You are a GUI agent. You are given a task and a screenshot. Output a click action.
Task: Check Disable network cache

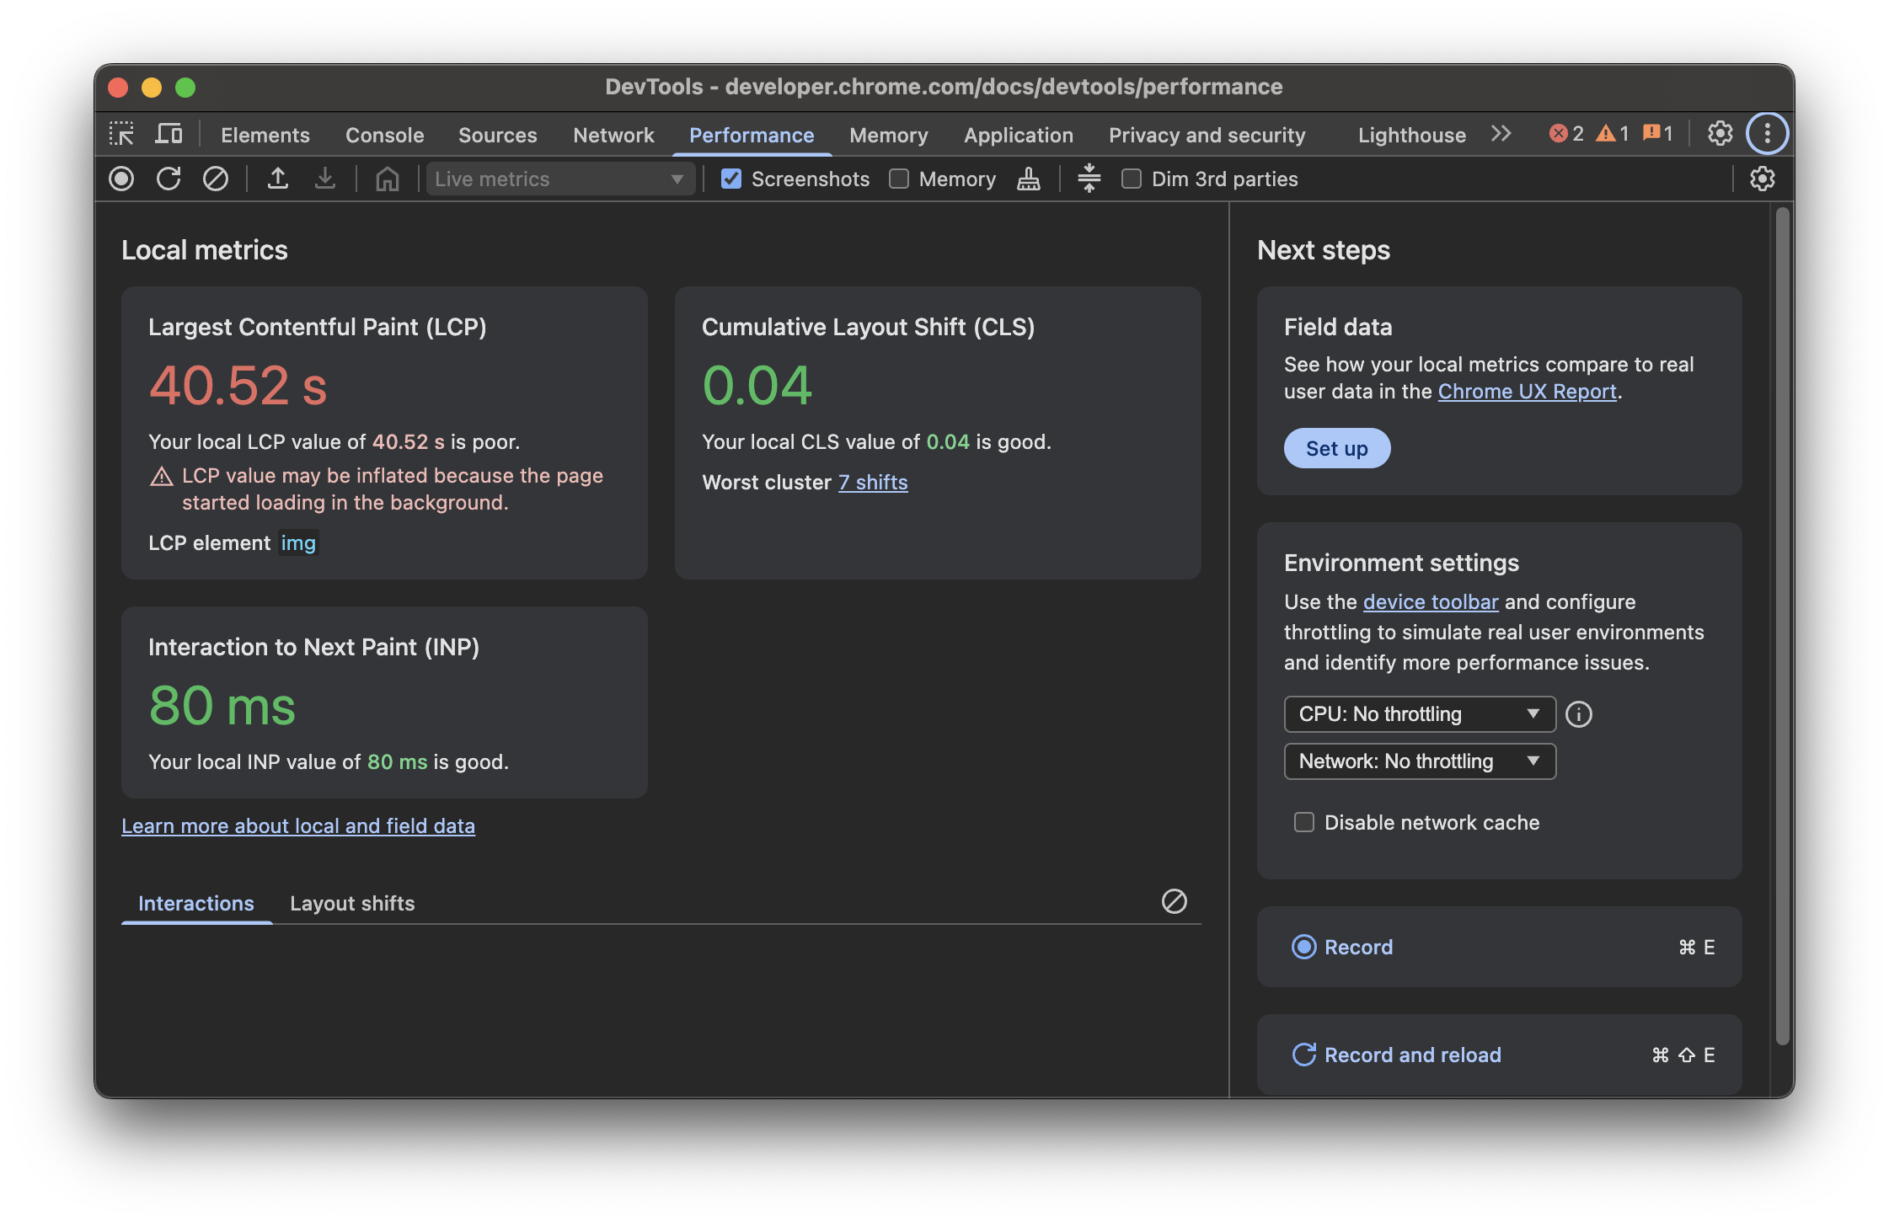point(1303,822)
